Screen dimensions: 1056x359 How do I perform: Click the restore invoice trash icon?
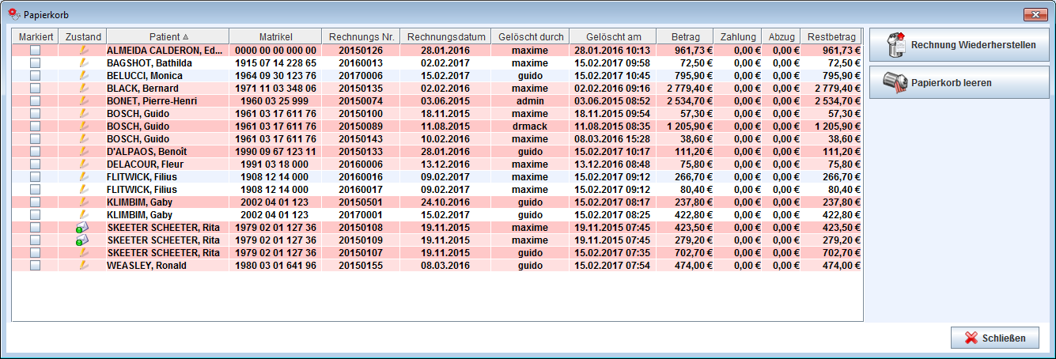[x=895, y=45]
